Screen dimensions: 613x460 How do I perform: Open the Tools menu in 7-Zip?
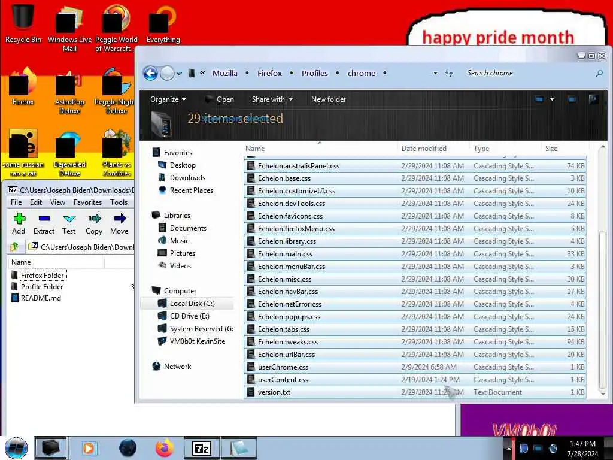pyautogui.click(x=119, y=202)
